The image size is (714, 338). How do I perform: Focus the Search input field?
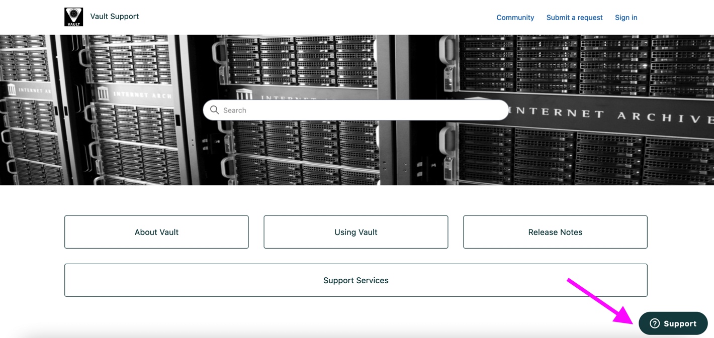click(x=362, y=110)
